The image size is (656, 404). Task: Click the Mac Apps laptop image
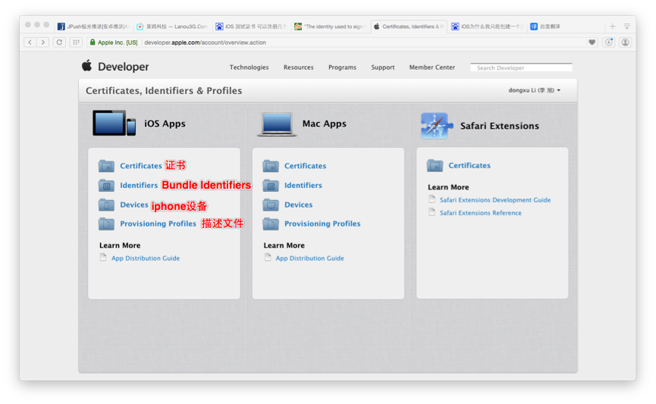[277, 124]
